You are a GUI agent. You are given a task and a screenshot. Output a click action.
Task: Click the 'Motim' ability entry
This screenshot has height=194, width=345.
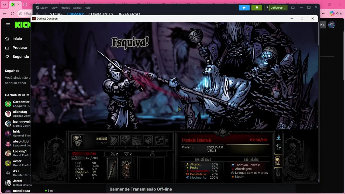coord(237,177)
